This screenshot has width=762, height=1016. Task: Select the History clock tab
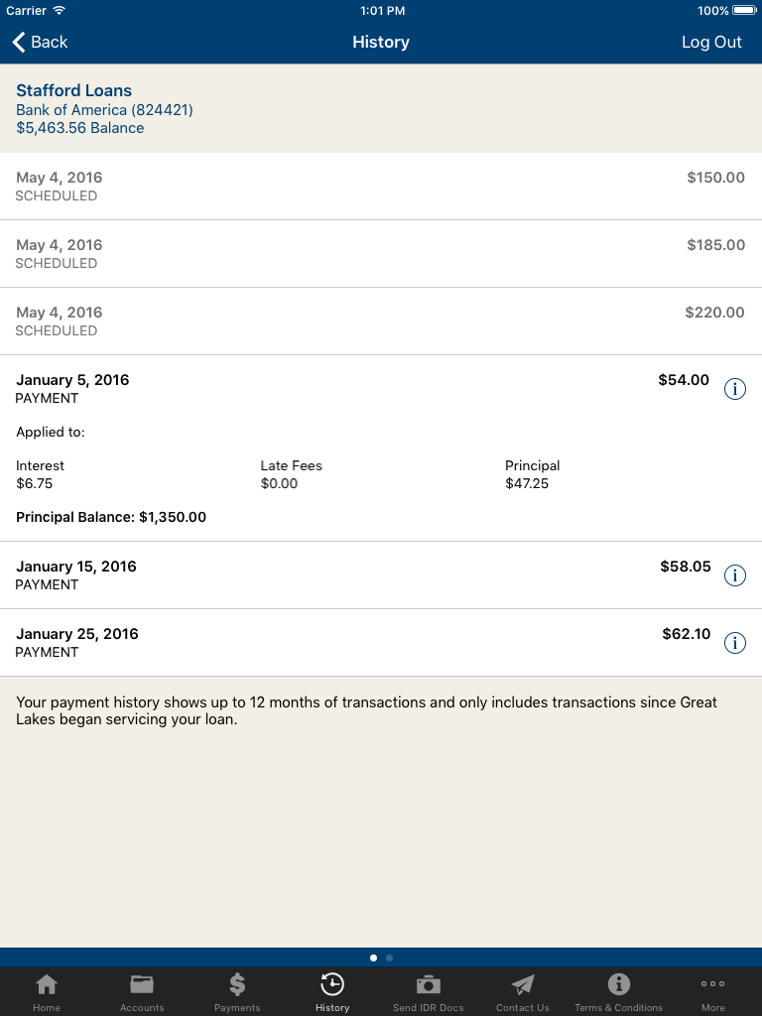coord(332,992)
